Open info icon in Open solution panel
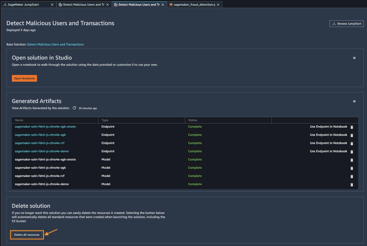The image size is (367, 246). click(354, 58)
